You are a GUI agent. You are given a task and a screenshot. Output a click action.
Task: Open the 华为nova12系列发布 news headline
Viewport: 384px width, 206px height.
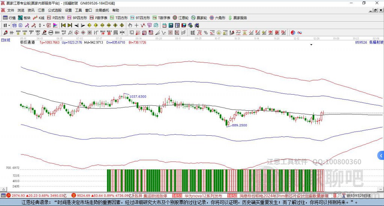coord(203,196)
